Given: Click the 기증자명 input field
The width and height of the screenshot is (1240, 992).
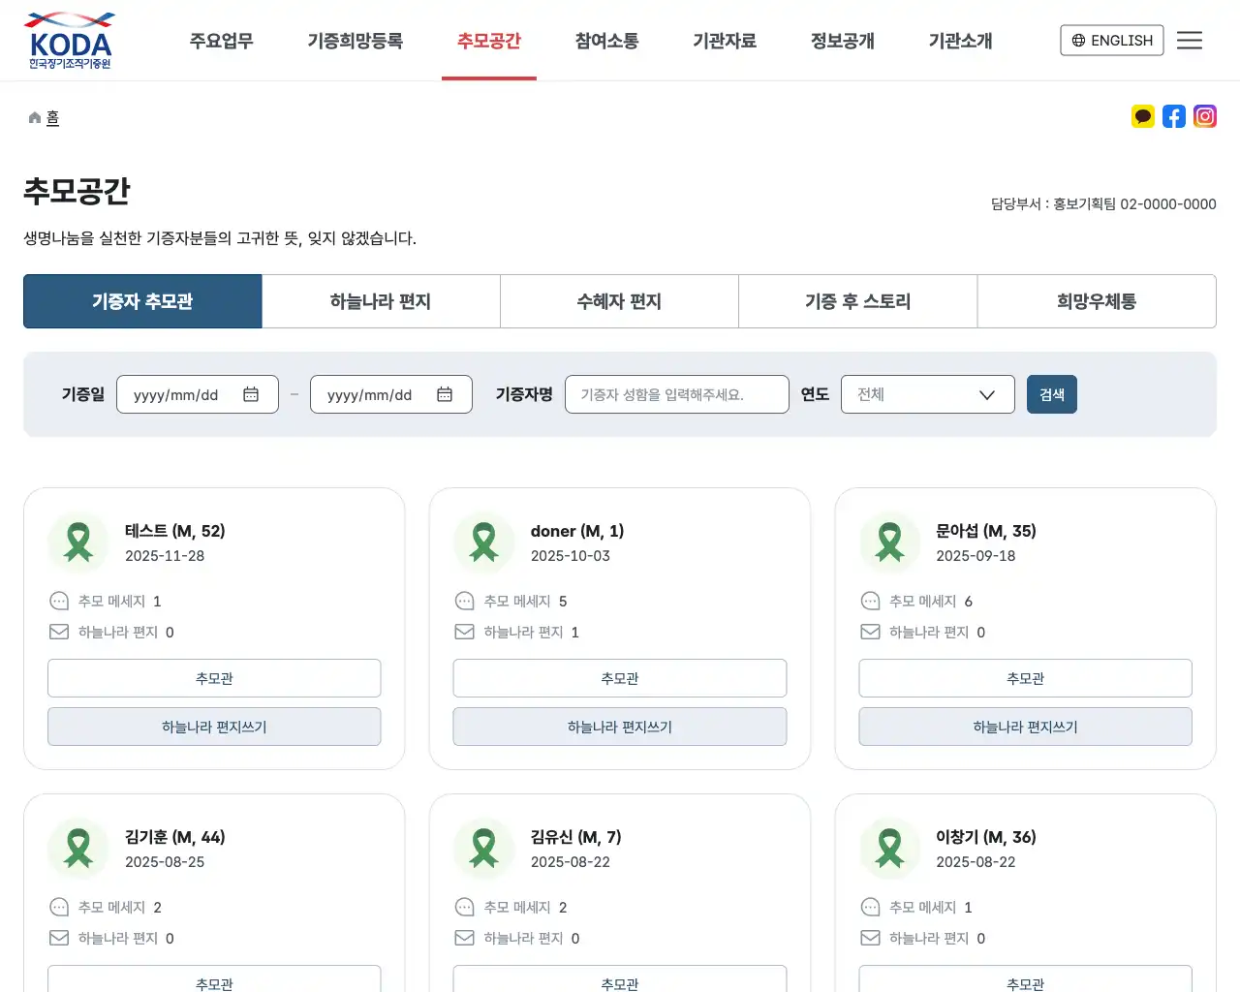Looking at the screenshot, I should tap(676, 394).
